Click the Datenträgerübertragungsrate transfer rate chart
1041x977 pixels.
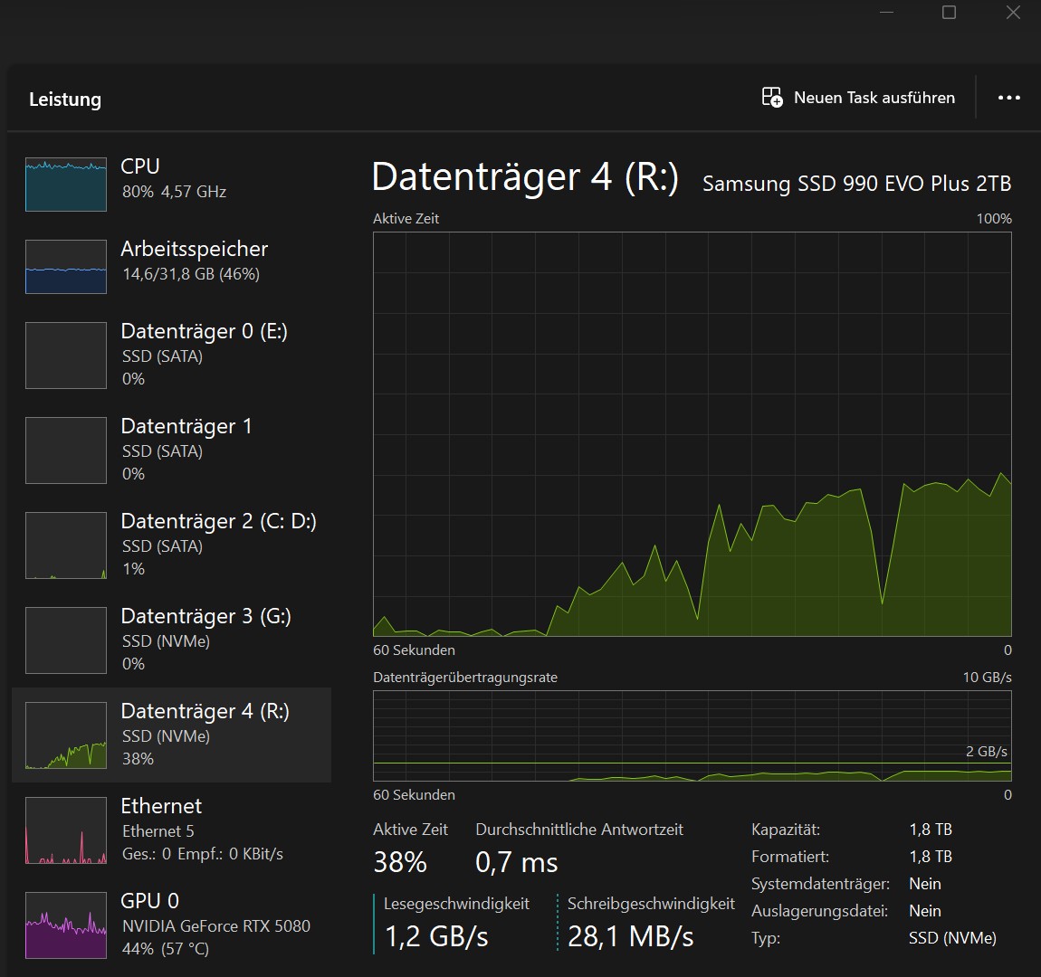pos(692,735)
